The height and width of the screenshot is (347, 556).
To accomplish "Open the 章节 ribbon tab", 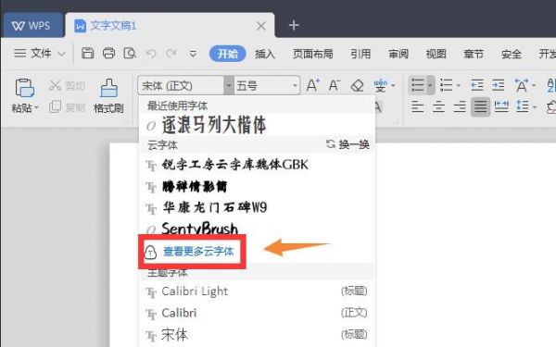I will click(474, 54).
